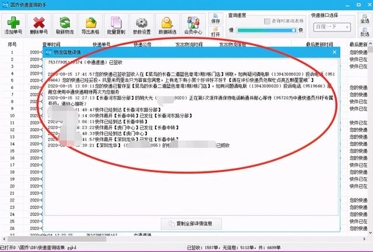373x252 pixels.
Task: Open the 批量复制 batch copy tool
Action: 115,23
